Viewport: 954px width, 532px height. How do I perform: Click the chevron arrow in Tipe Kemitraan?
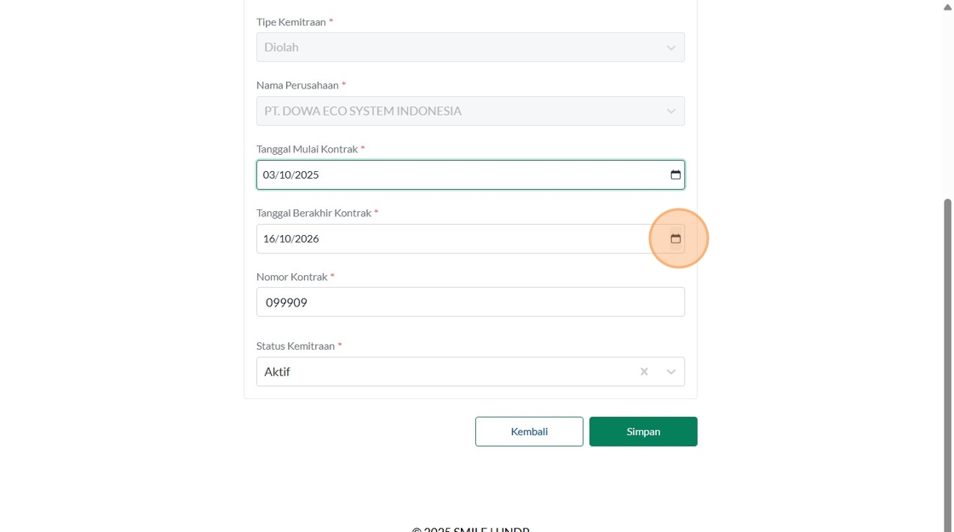pyautogui.click(x=671, y=48)
